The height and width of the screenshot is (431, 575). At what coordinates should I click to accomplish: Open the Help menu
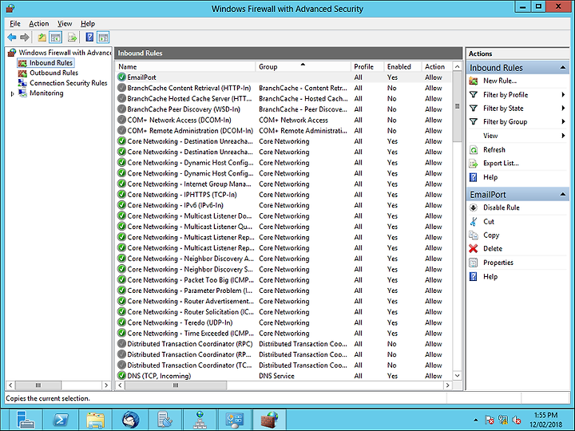[x=88, y=23]
